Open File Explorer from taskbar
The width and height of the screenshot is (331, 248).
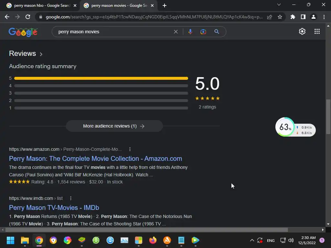[x=25, y=240]
